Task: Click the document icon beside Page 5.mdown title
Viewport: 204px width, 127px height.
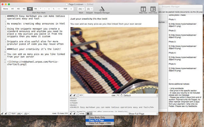Action: tap(67, 4)
